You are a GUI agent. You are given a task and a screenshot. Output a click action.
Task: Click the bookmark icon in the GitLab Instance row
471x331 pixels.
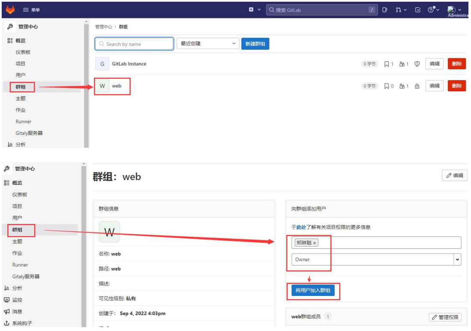387,64
